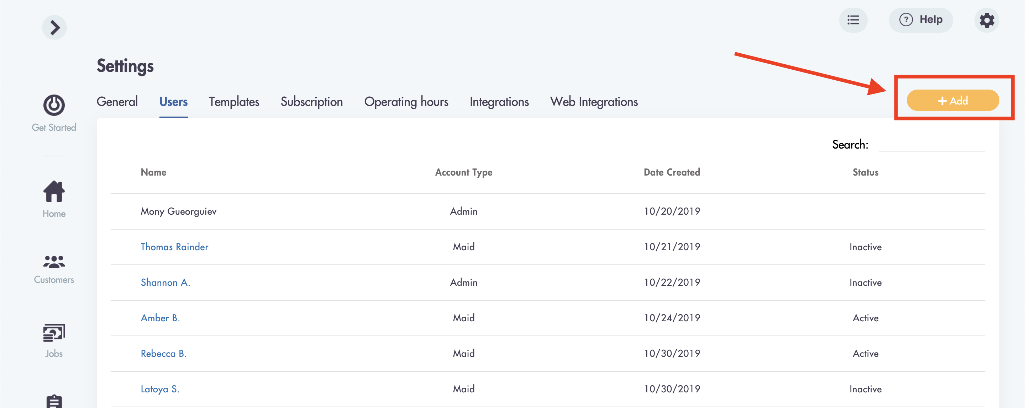Open Thomas Rainder's user profile
The height and width of the screenshot is (408, 1025).
[174, 247]
